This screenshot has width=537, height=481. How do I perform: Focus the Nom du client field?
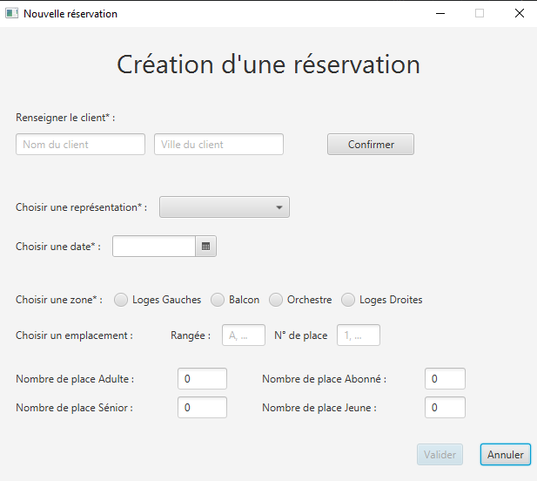(80, 145)
